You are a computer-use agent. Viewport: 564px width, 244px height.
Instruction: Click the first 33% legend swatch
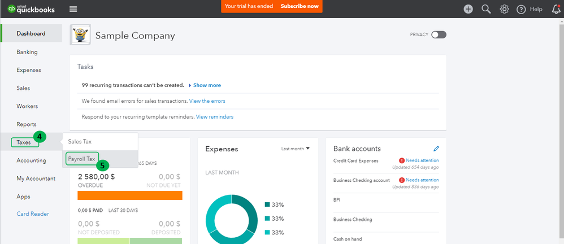click(x=267, y=204)
